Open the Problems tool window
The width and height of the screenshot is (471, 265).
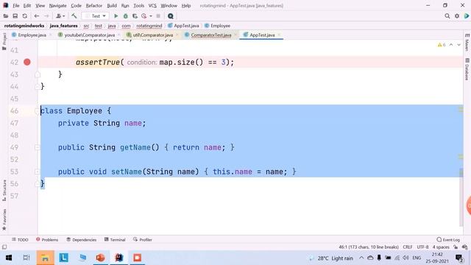point(47,240)
